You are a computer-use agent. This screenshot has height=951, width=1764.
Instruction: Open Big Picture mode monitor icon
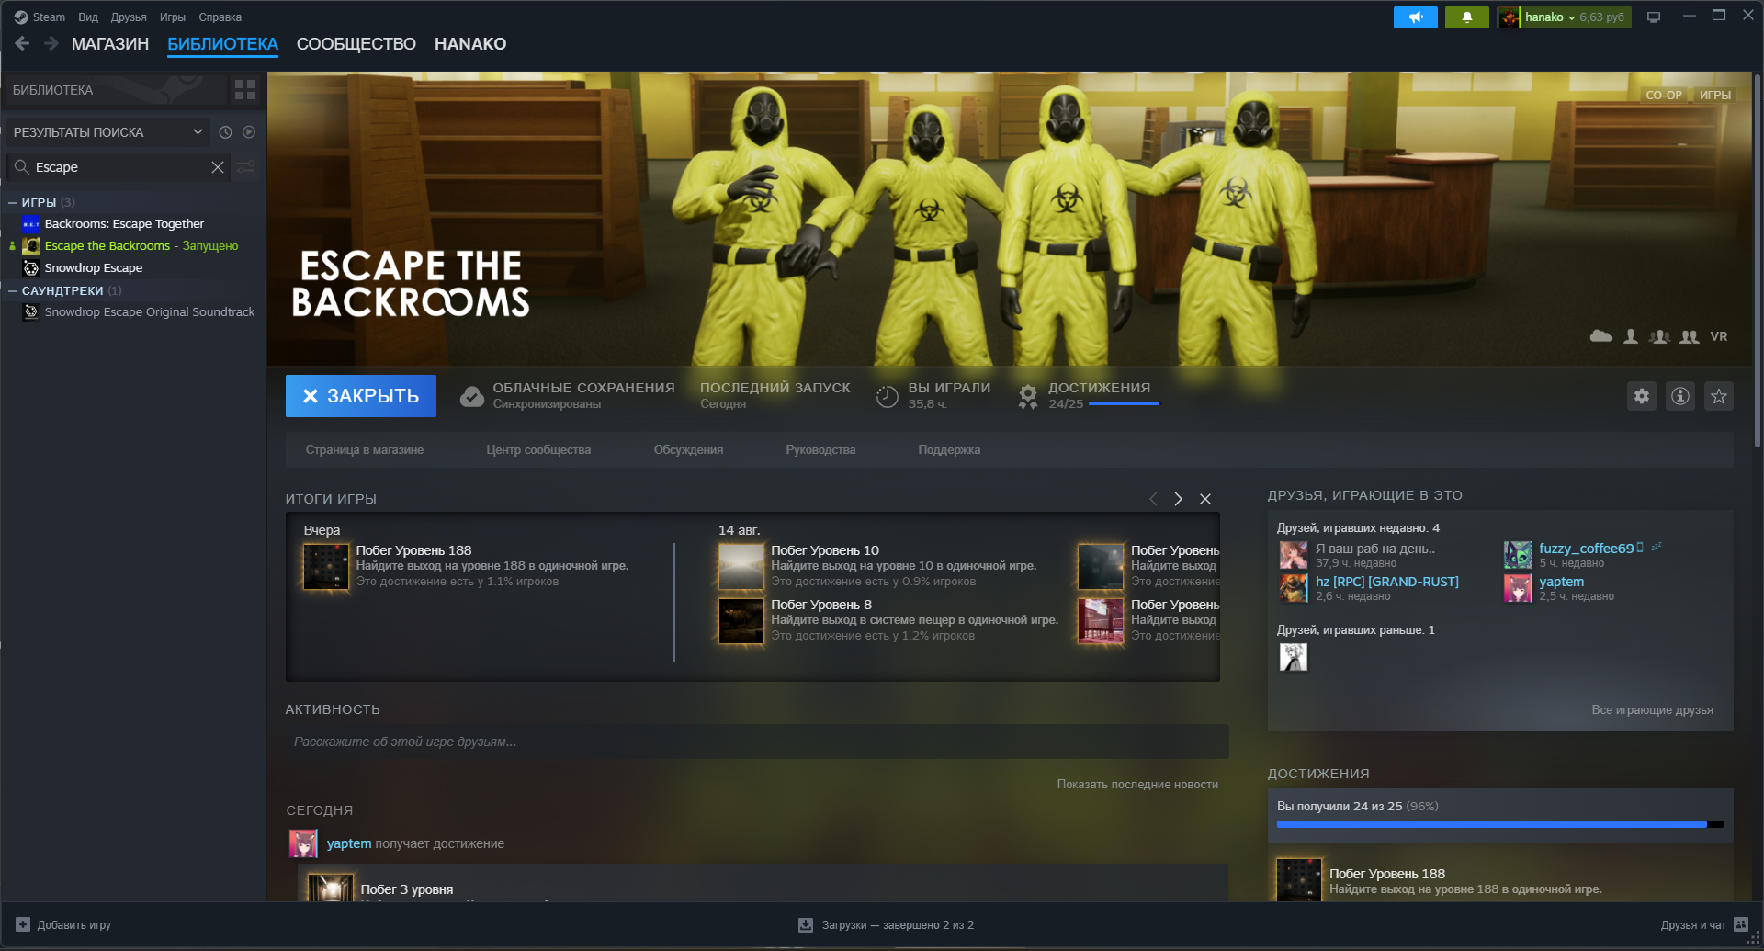[x=1654, y=17]
